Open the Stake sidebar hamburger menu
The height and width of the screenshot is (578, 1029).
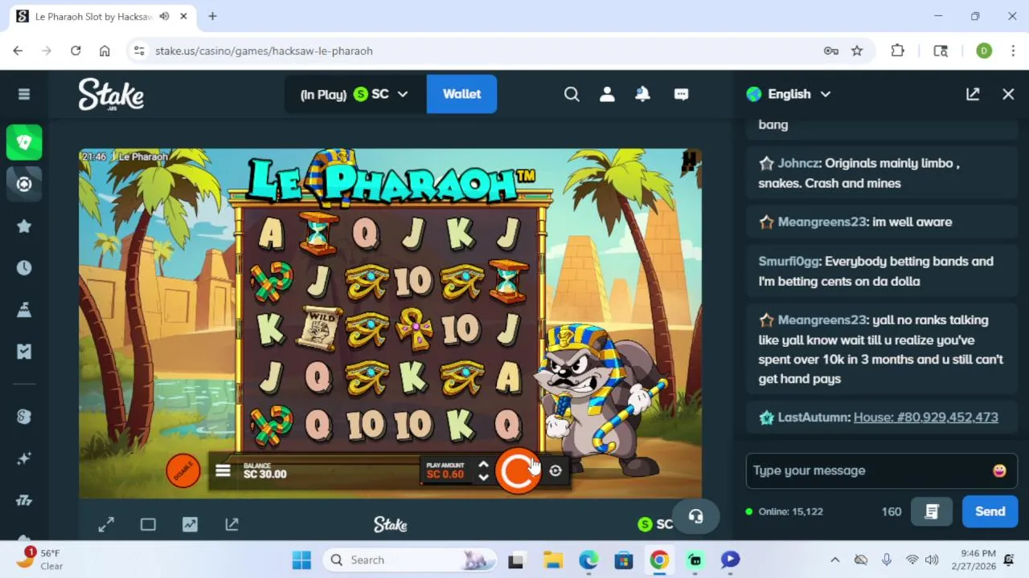(x=24, y=94)
